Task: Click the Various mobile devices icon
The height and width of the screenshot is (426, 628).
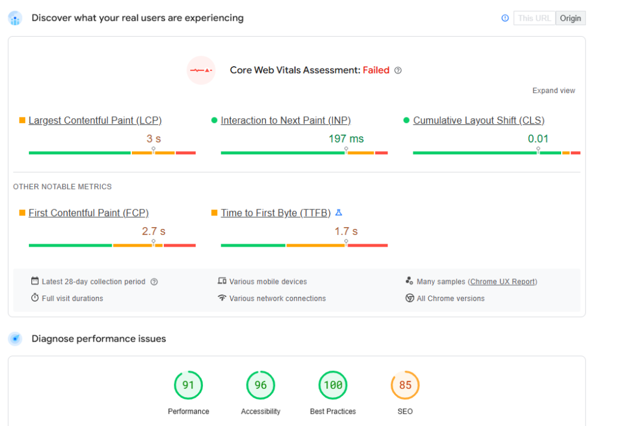Action: (222, 282)
